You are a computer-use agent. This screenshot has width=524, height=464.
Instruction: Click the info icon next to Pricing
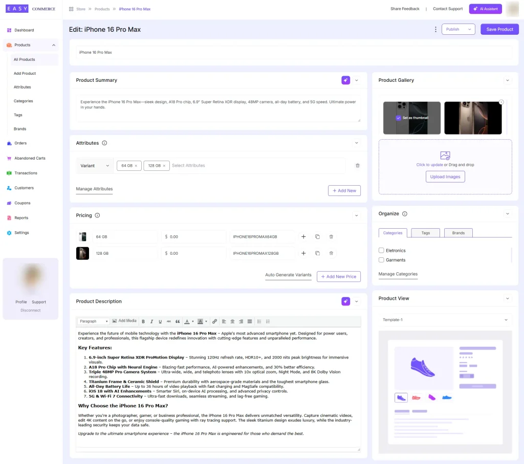(x=97, y=215)
